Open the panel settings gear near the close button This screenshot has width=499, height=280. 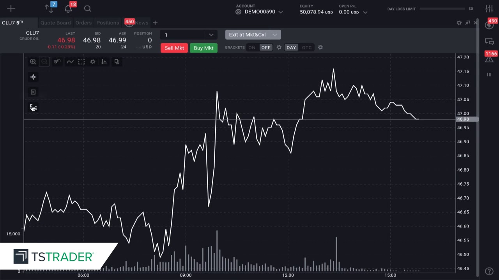459,23
